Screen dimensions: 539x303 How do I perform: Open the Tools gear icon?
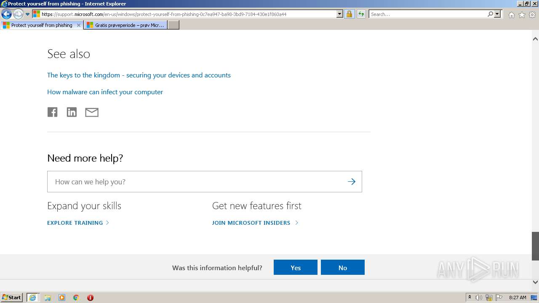[x=532, y=15]
